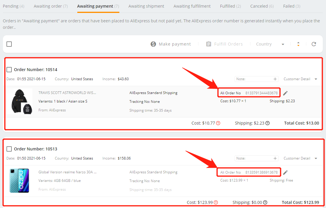Add a note plus icon on order 10513
326x208 pixels.
pos(275,158)
